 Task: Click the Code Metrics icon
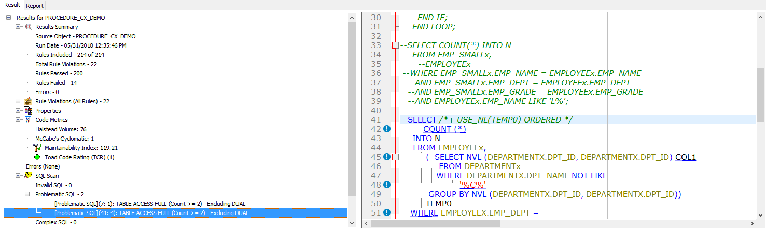tap(29, 120)
